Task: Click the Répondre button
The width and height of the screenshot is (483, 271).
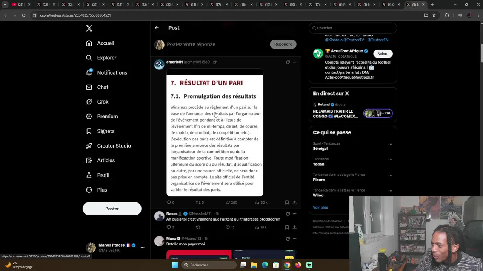Action: pos(283,44)
